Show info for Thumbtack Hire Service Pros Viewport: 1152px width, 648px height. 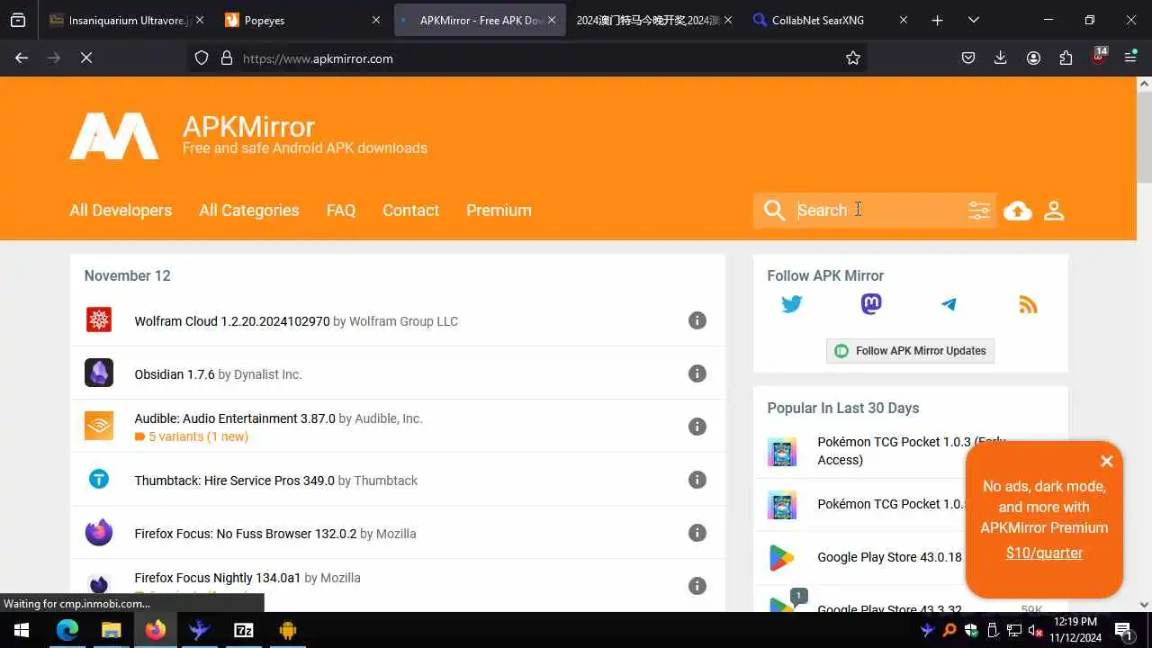pos(697,480)
